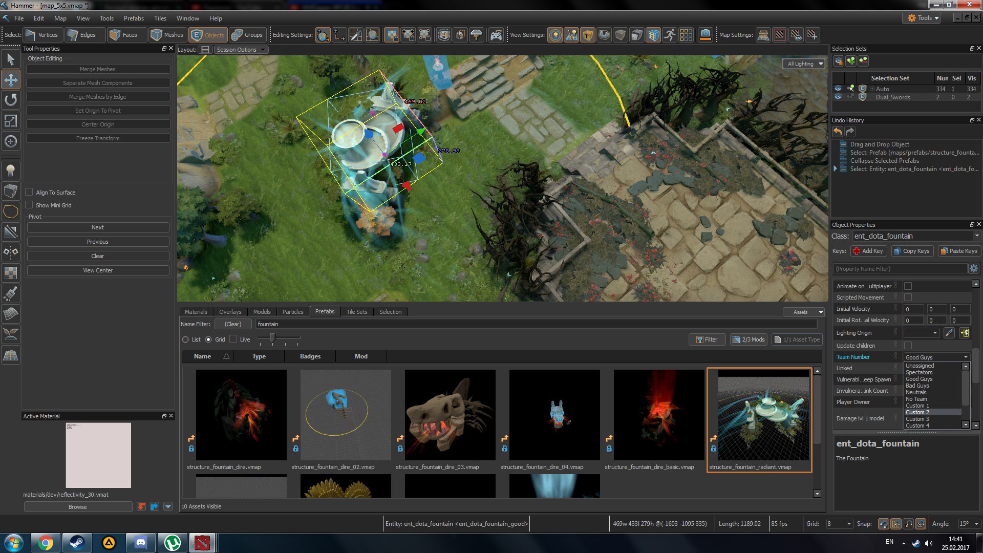Screen dimensions: 983x553
Task: Select Vertices selection mode
Action: point(42,35)
